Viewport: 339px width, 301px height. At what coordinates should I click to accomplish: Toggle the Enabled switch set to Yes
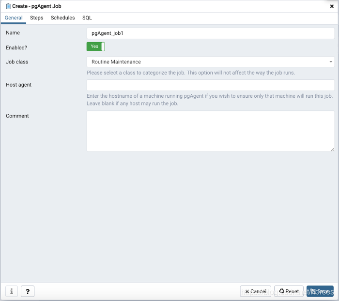coord(96,46)
